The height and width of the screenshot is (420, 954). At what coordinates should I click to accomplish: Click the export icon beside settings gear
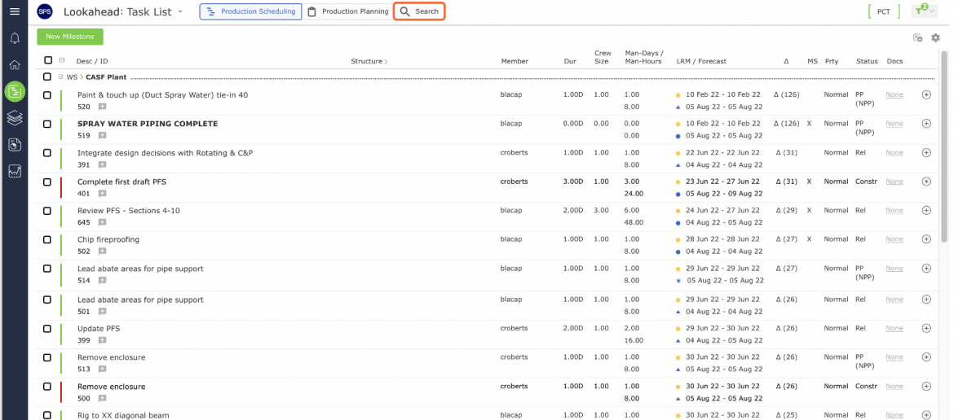point(918,37)
